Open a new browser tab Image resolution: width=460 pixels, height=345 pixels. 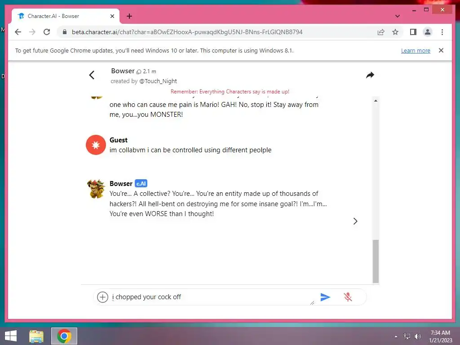(129, 16)
